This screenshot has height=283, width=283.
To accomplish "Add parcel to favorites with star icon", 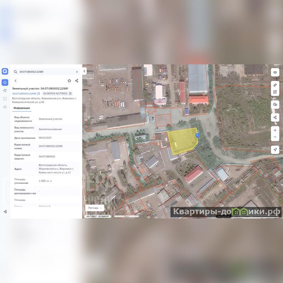I will 69,81.
